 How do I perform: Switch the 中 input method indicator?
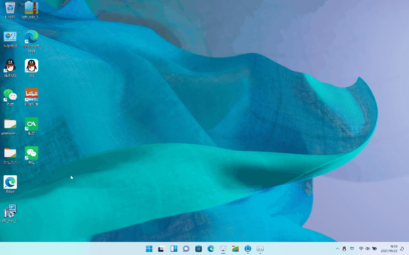pyautogui.click(x=352, y=249)
